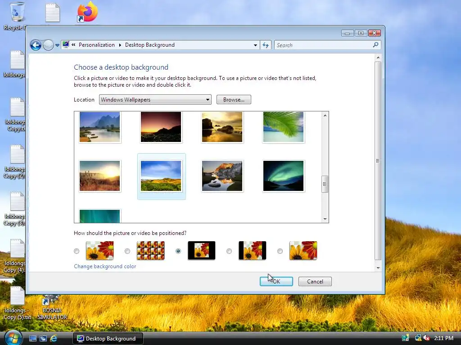Click the wallpaper list scrollbar thumb
Viewport: 461px width, 345px height.
click(325, 184)
